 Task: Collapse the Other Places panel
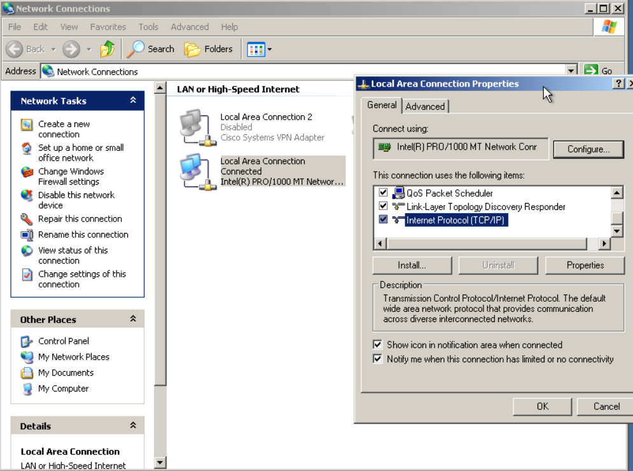133,319
